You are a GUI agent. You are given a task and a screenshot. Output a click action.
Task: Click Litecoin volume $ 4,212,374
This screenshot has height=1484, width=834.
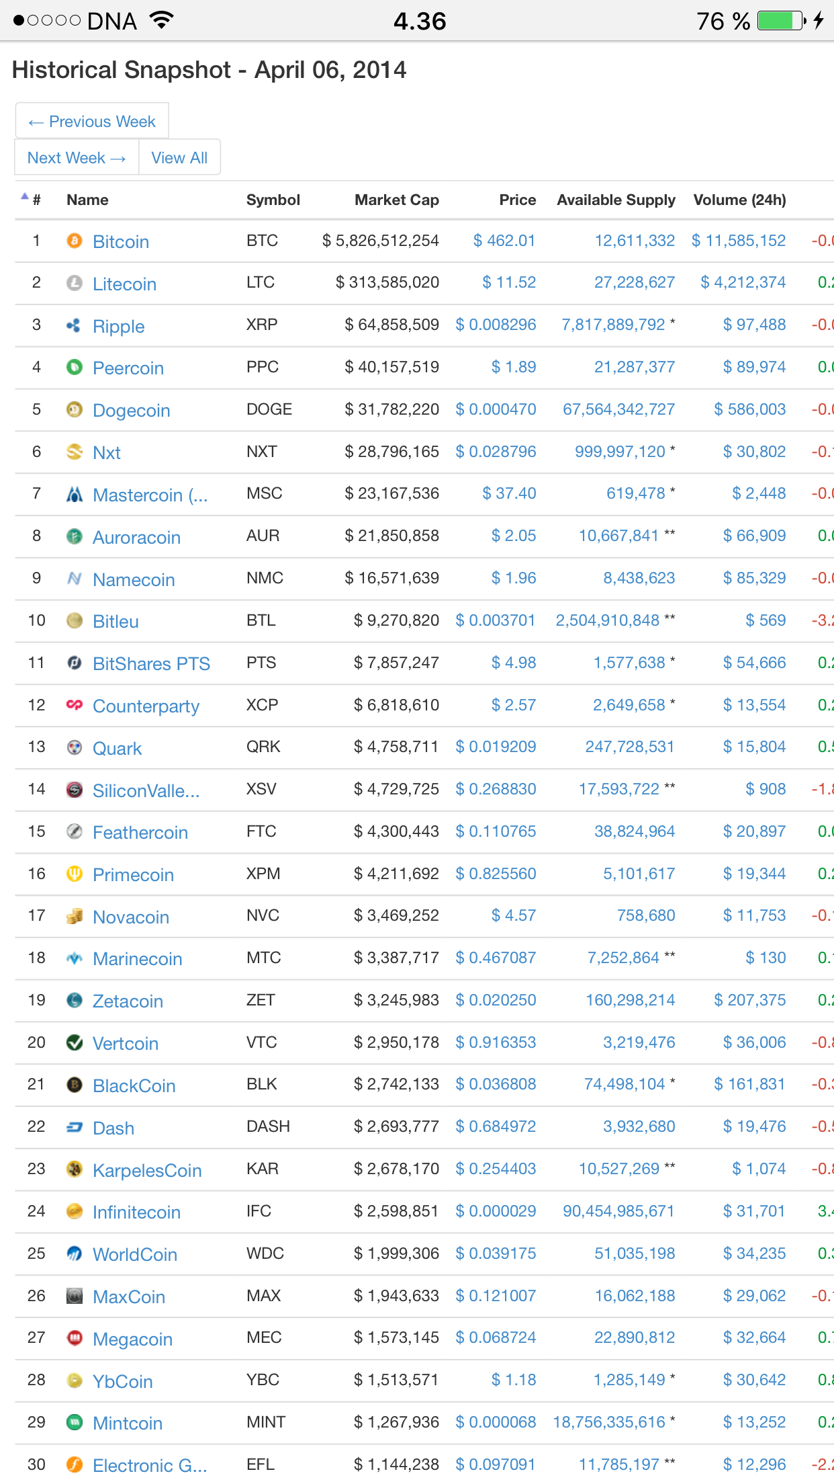click(x=743, y=282)
